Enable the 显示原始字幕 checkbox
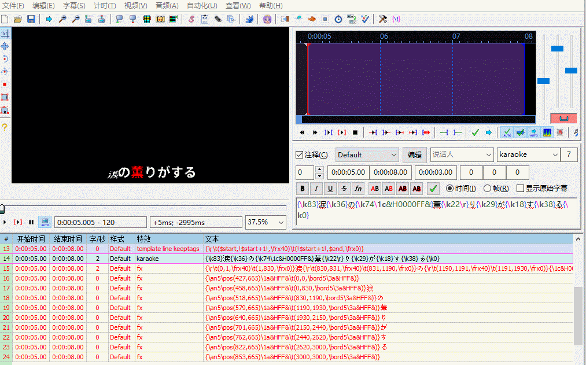586x365 pixels. click(521, 189)
